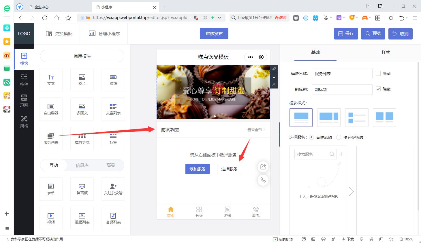
Task: Uncheck the 隐藏 checkbox for 副标题
Action: 378,89
